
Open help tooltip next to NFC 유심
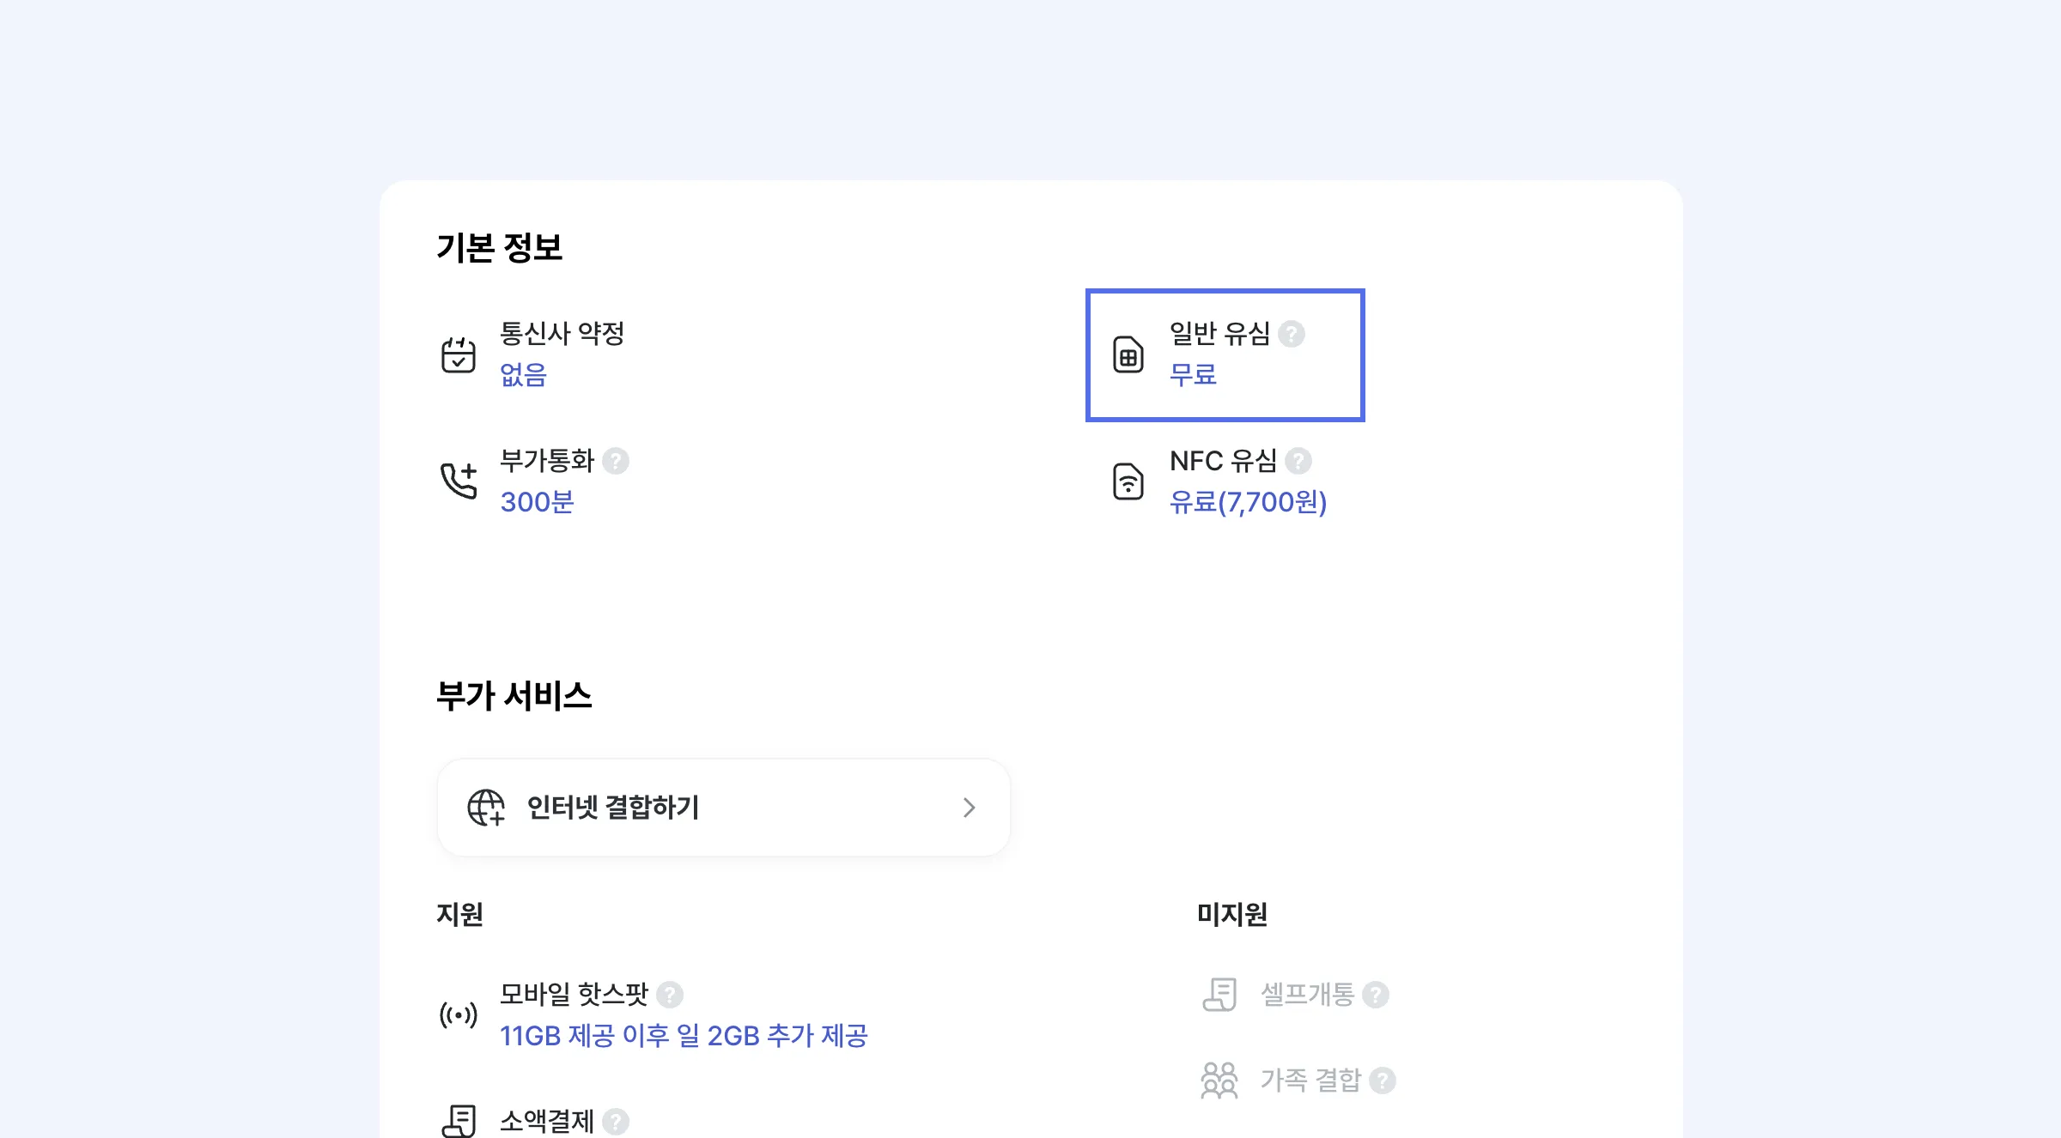[x=1298, y=461]
